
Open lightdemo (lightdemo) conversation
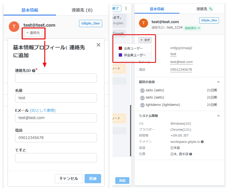163,105
